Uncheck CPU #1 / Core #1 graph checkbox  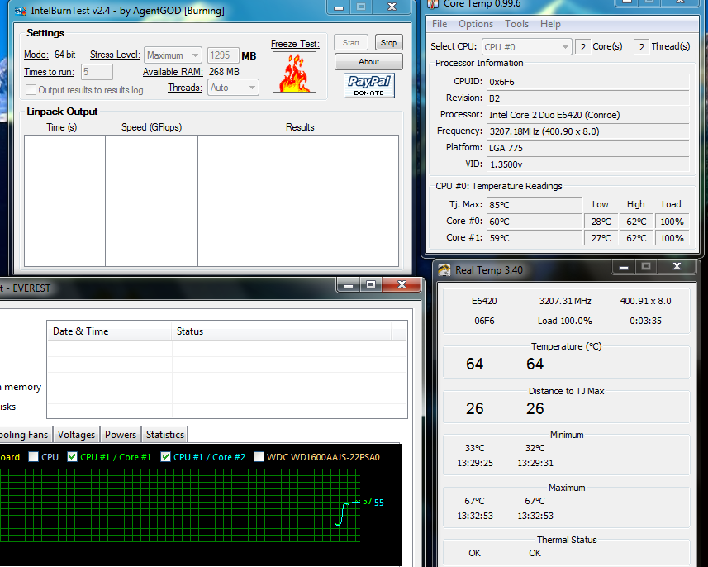click(x=72, y=457)
